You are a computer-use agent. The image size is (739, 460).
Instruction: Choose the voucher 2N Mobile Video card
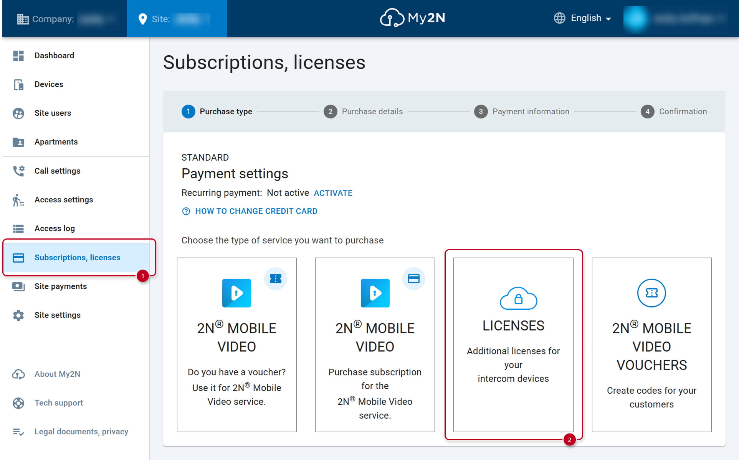tap(237, 345)
